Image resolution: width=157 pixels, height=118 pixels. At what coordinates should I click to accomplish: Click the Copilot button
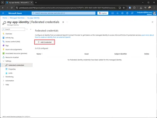103,13
